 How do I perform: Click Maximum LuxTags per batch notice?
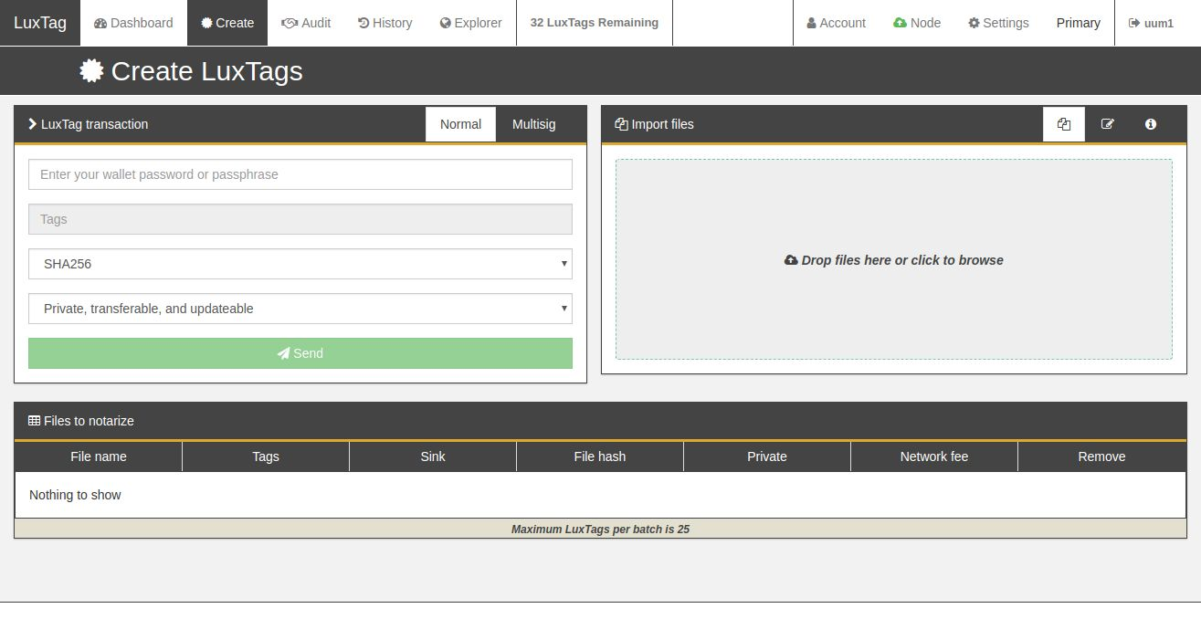(x=600, y=529)
